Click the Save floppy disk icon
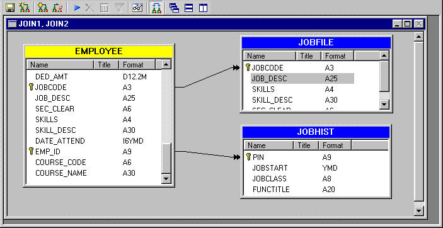This screenshot has width=443, height=228. [x=10, y=8]
